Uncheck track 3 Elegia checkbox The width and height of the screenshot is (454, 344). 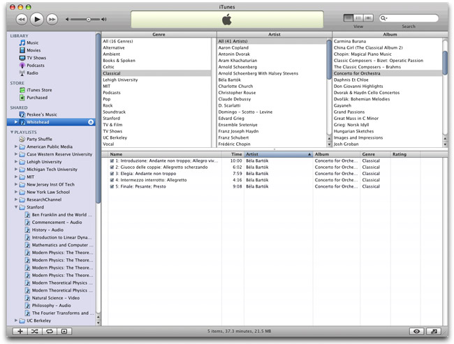[x=112, y=174]
